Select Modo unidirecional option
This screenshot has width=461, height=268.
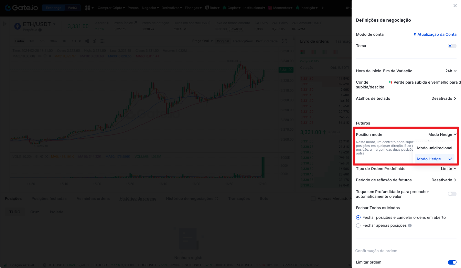pyautogui.click(x=435, y=148)
